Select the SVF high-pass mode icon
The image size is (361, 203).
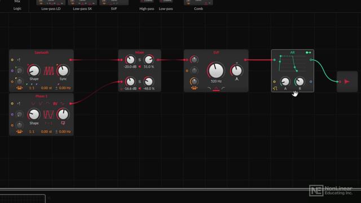(223, 88)
